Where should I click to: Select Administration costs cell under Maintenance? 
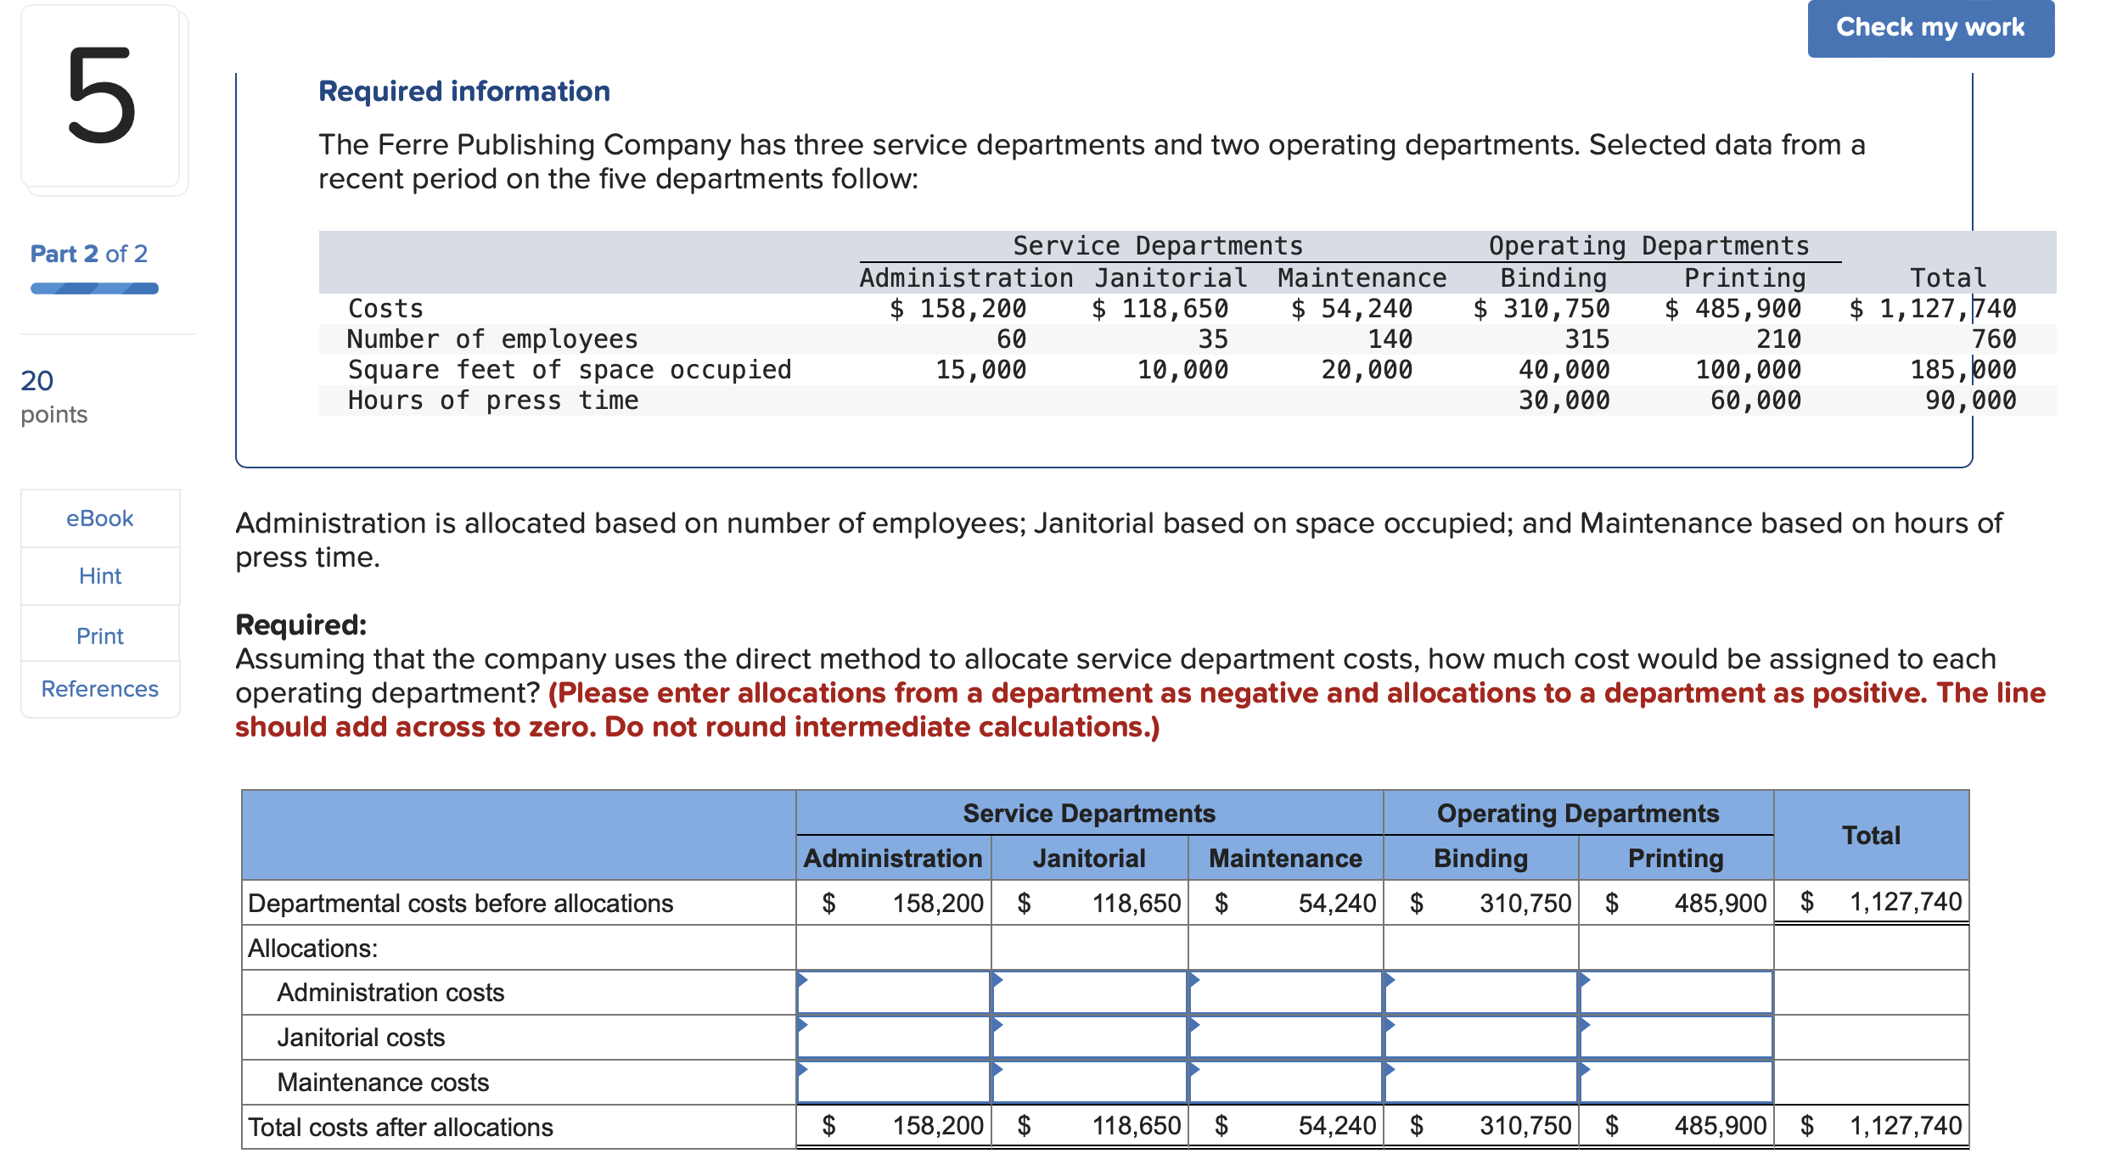point(1285,993)
